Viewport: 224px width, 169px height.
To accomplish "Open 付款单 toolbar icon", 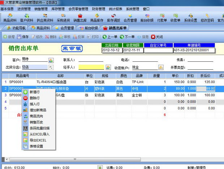I will pyautogui.click(x=162, y=18).
